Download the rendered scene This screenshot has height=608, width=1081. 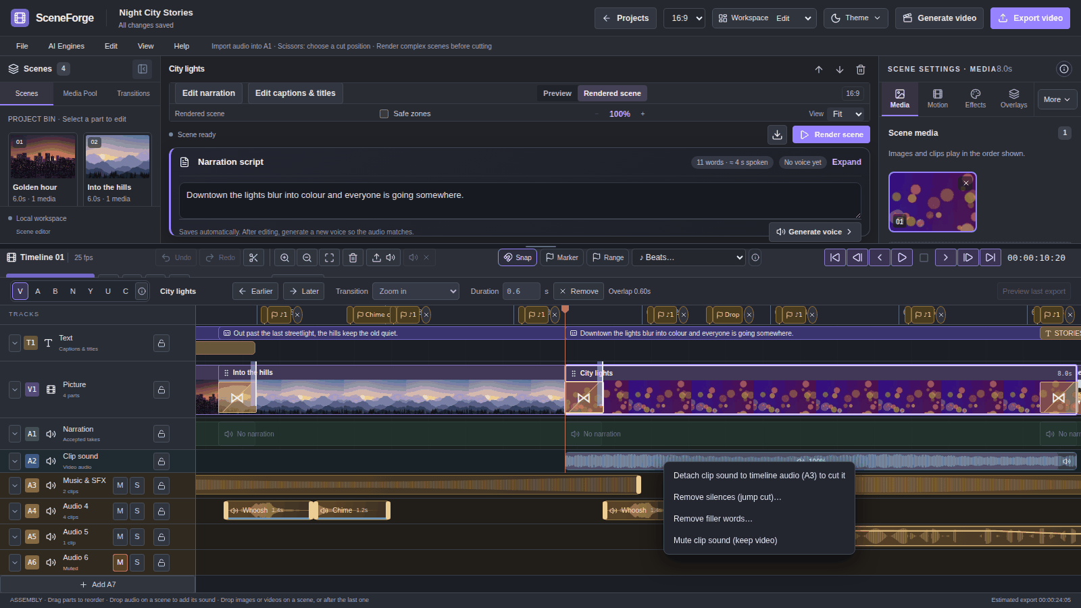(x=778, y=134)
